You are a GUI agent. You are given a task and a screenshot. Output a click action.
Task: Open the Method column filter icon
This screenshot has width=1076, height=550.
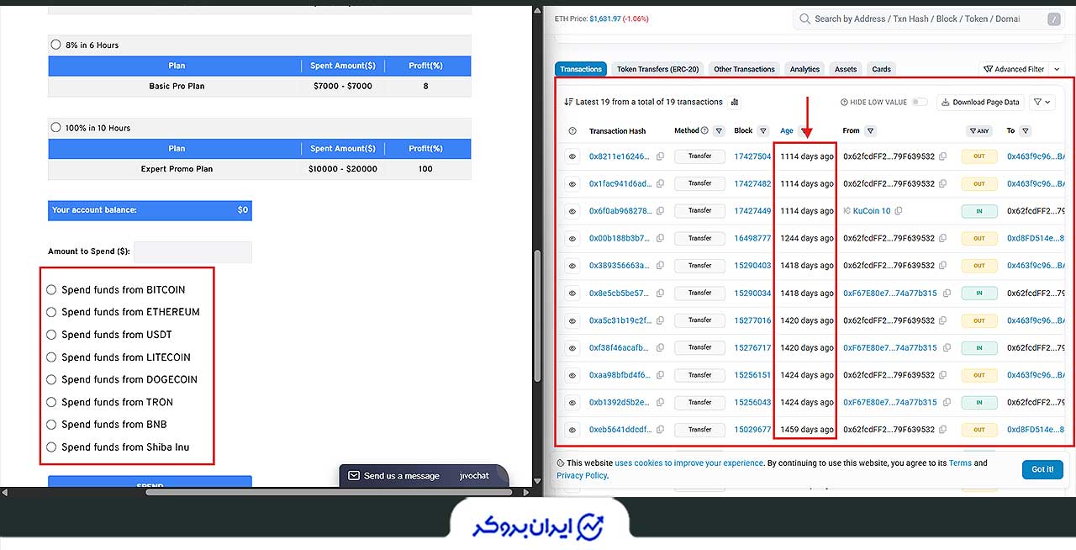pyautogui.click(x=719, y=131)
